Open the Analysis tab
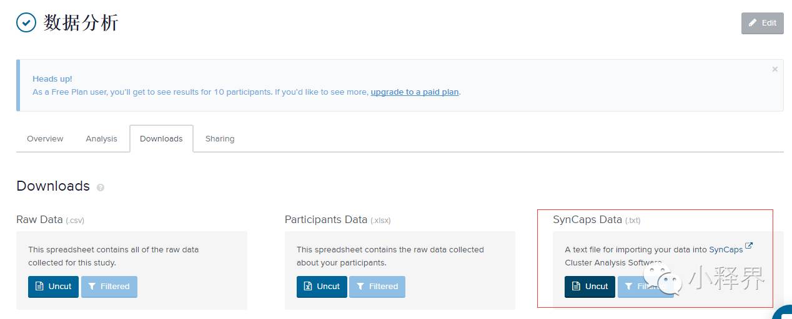792x319 pixels. tap(101, 139)
